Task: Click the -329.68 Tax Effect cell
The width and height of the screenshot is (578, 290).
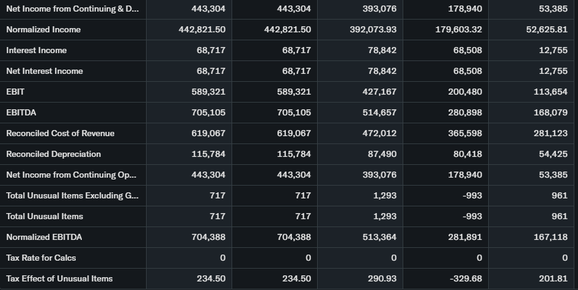Action: click(x=466, y=278)
